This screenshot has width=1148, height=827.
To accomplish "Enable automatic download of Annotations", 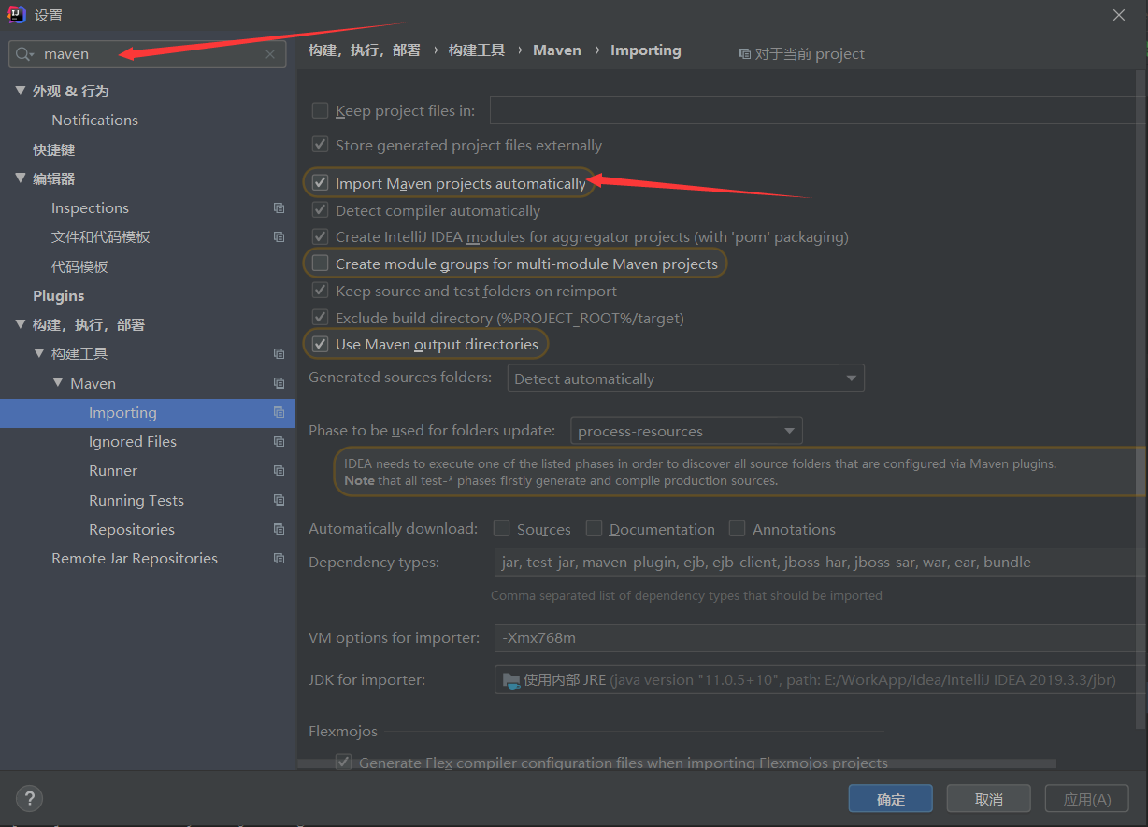I will (x=737, y=529).
